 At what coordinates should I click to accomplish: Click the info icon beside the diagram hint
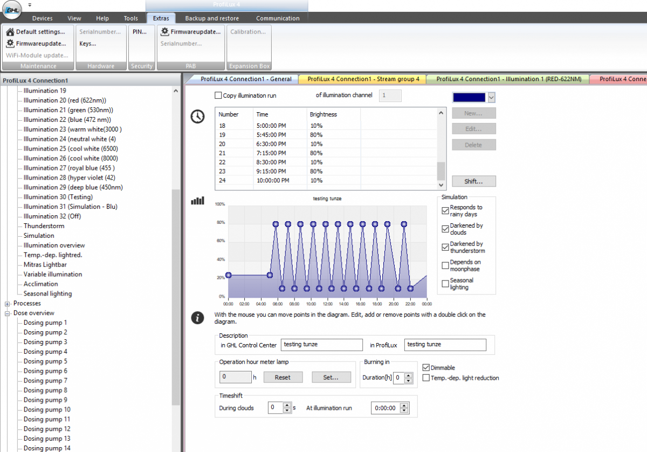198,318
